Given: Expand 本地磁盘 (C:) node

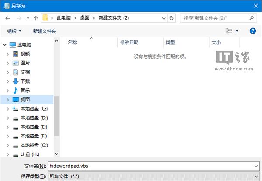Looking at the screenshot, I should click(x=8, y=109).
